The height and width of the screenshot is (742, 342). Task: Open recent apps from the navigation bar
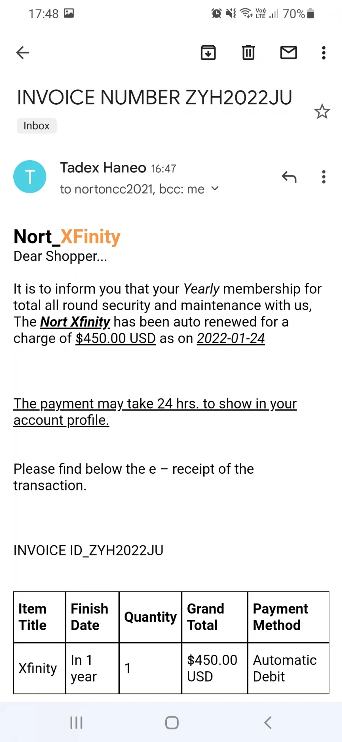click(76, 723)
